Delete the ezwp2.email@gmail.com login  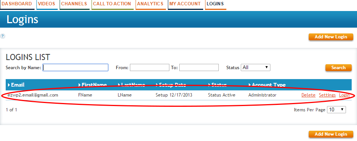coord(308,95)
